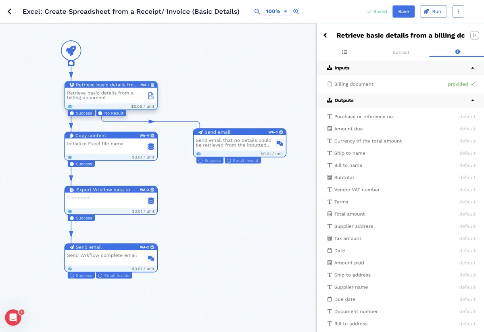Viewport: 484px width, 332px height.
Task: Select the Tax amount output
Action: [401, 238]
